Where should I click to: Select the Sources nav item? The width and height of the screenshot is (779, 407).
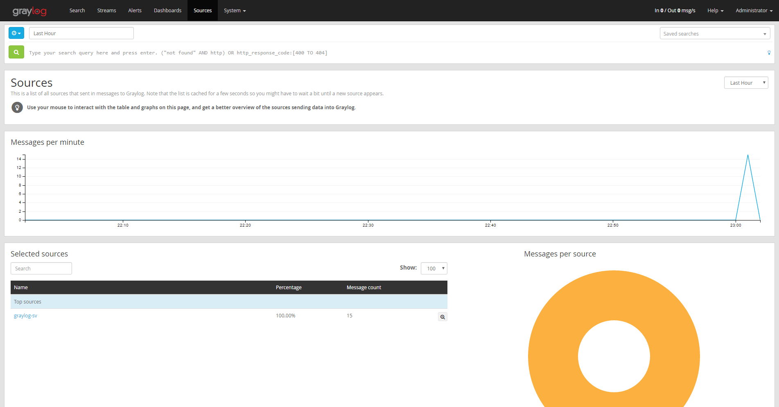coord(203,11)
